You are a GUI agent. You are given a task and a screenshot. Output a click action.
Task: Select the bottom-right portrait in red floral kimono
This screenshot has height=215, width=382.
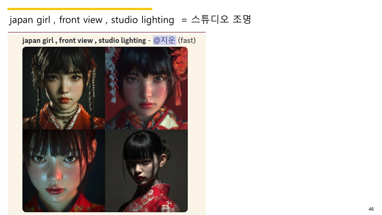146,171
